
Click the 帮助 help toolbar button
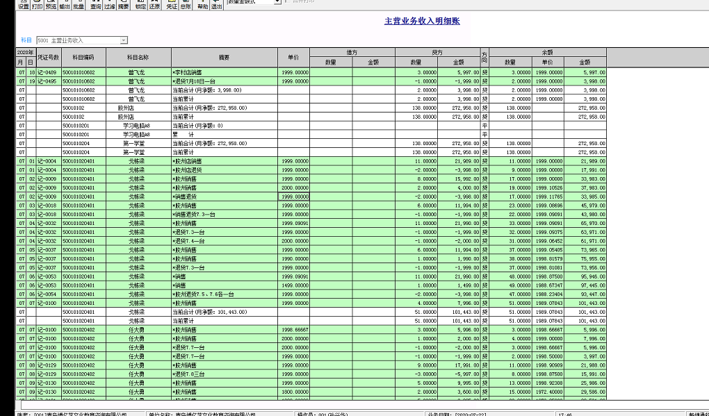pyautogui.click(x=202, y=6)
